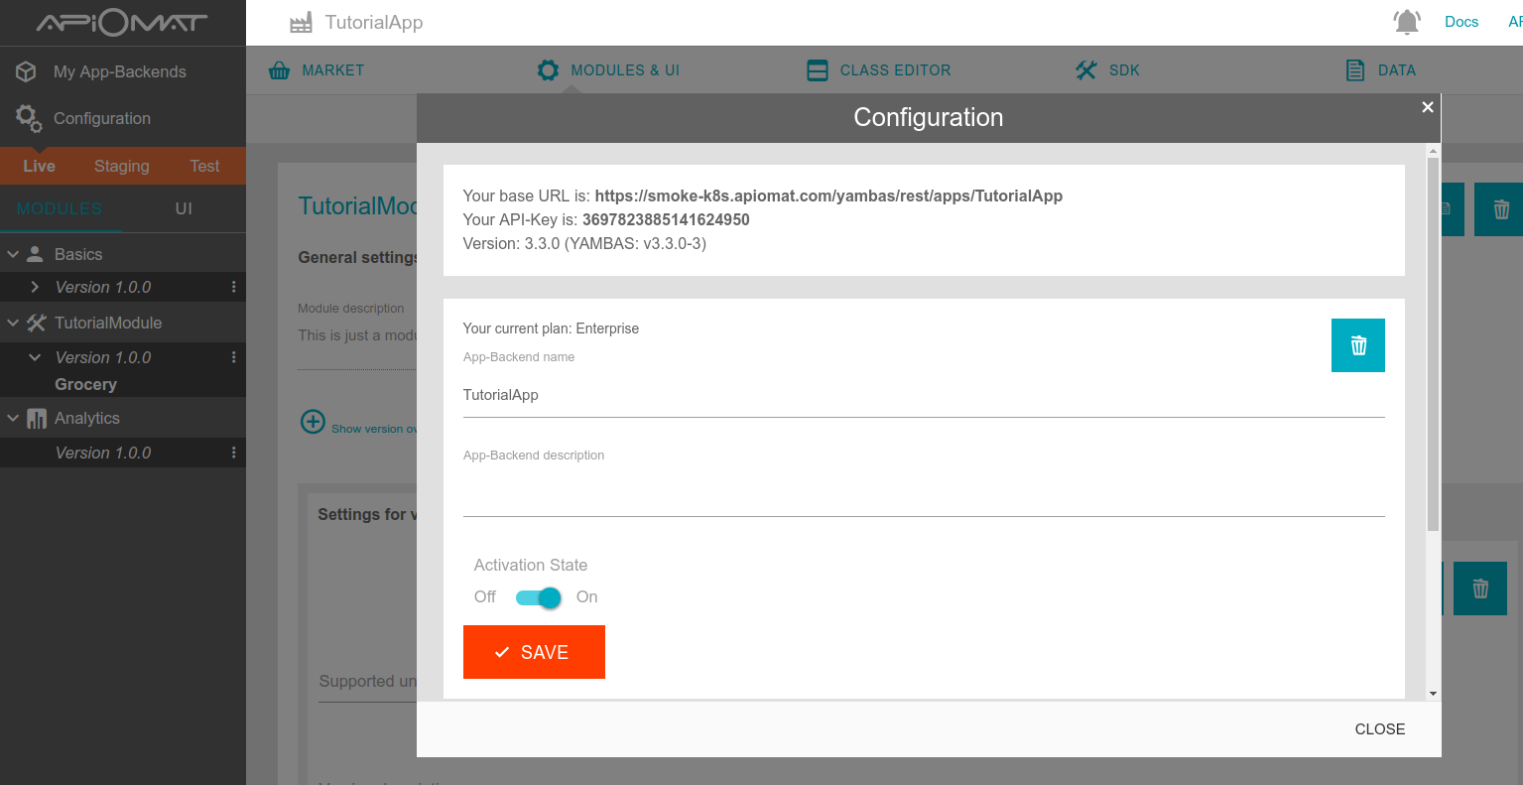
Task: Click the lower background trash icon
Action: [1480, 589]
